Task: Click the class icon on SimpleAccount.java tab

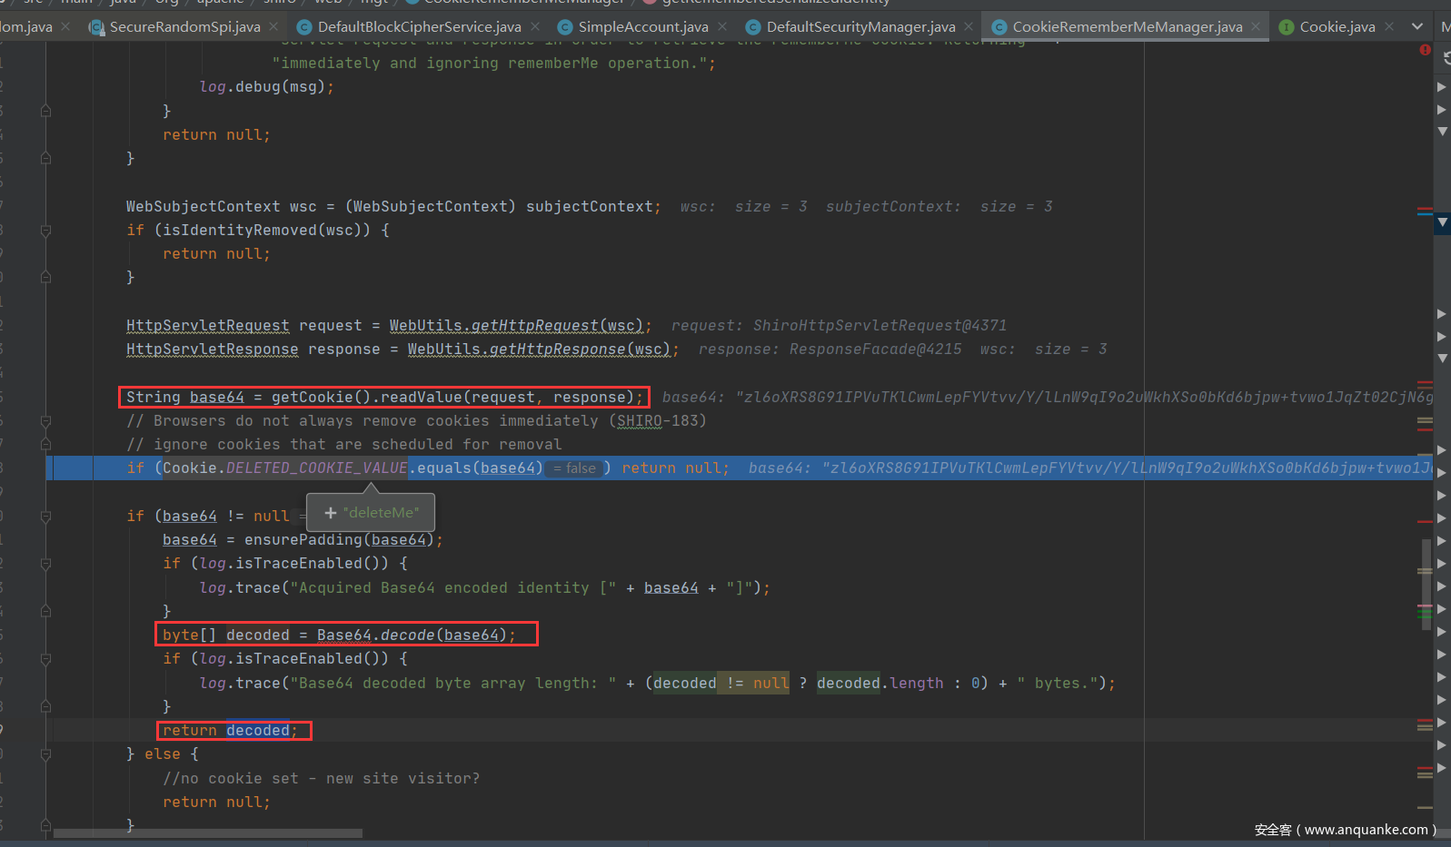Action: click(x=565, y=27)
